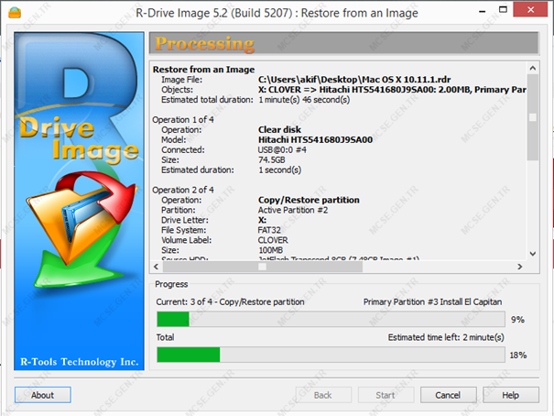This screenshot has height=416, width=554.
Task: Click the current operation progress bar
Action: tap(331, 319)
